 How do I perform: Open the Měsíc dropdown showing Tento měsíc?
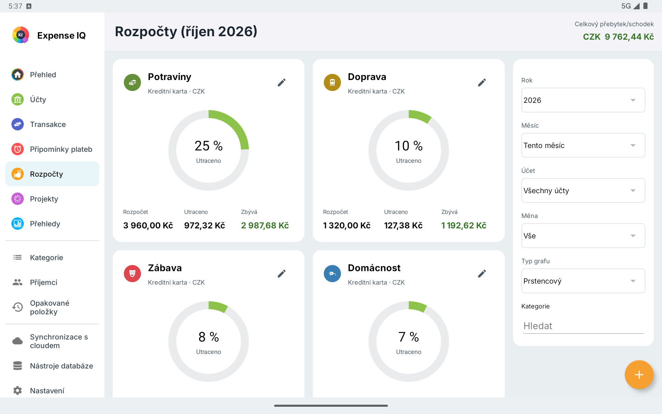[x=583, y=145]
